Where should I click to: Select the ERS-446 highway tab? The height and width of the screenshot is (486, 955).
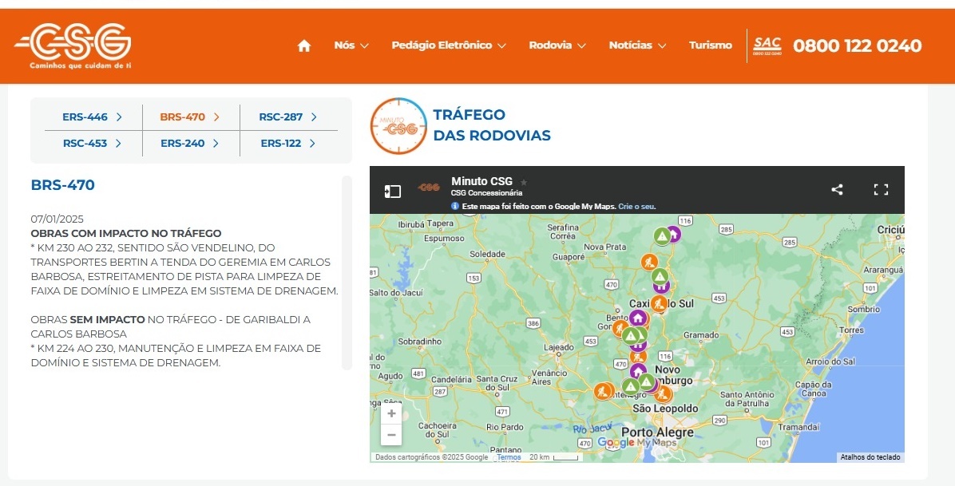coord(92,117)
